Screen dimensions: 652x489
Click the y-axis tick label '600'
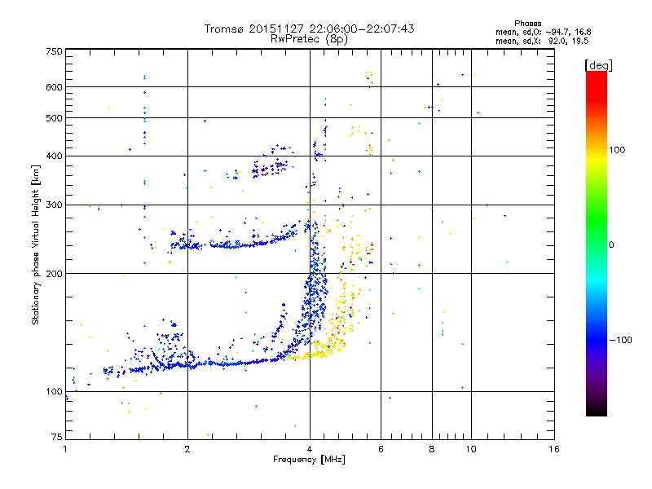click(54, 87)
